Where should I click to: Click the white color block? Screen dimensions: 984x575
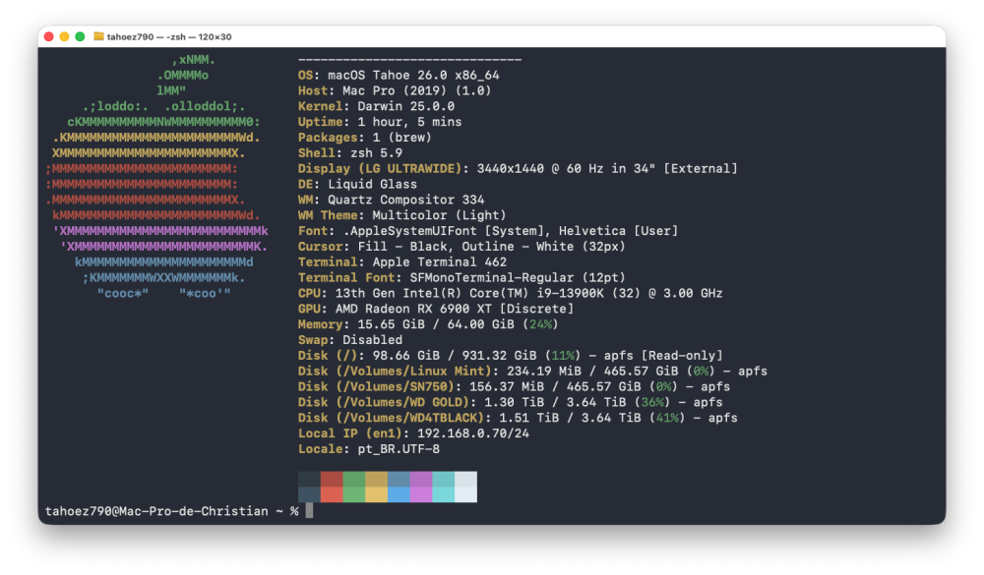465,494
